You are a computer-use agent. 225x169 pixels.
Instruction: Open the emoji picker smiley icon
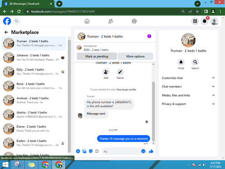coord(143,151)
